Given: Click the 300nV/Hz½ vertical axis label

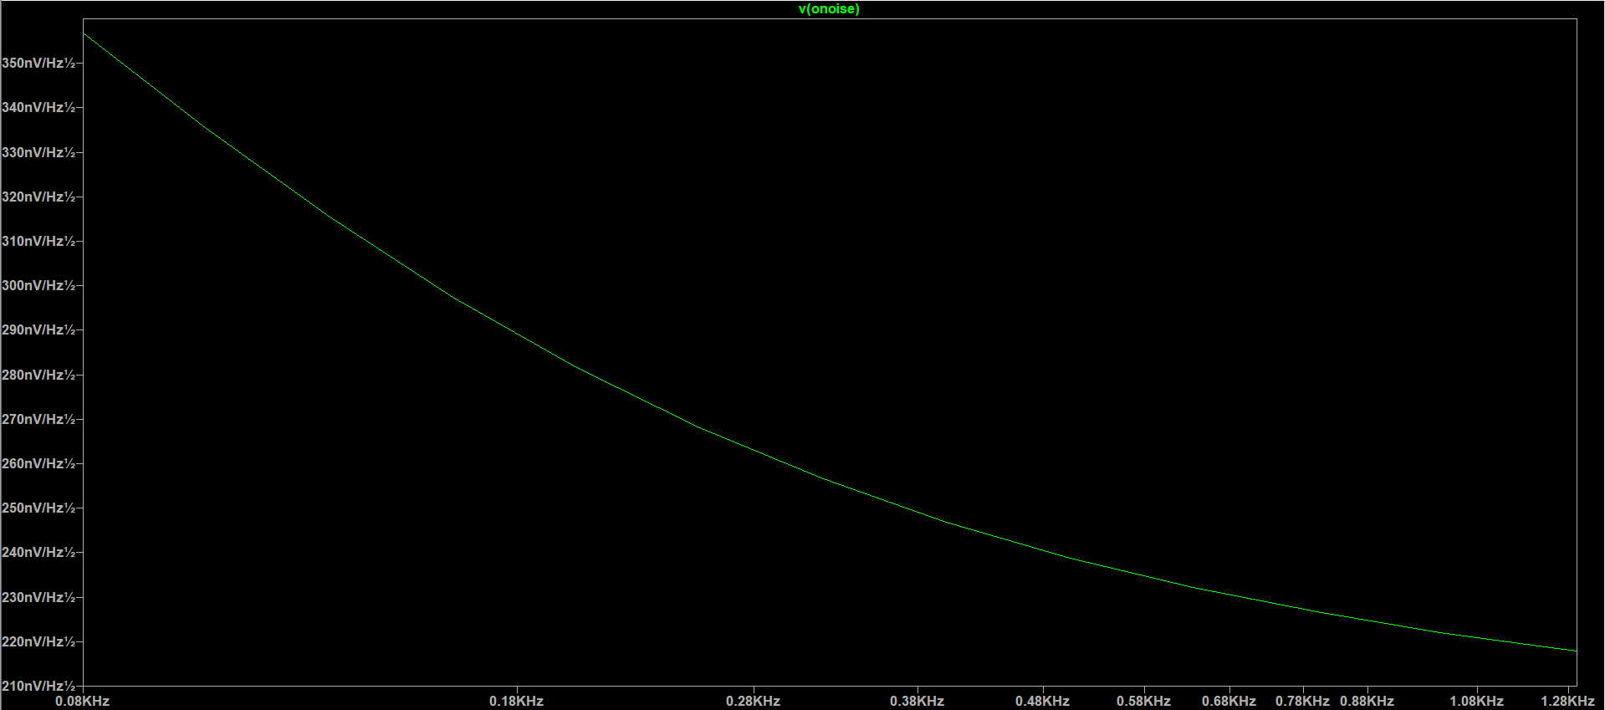Looking at the screenshot, I should 38,286.
